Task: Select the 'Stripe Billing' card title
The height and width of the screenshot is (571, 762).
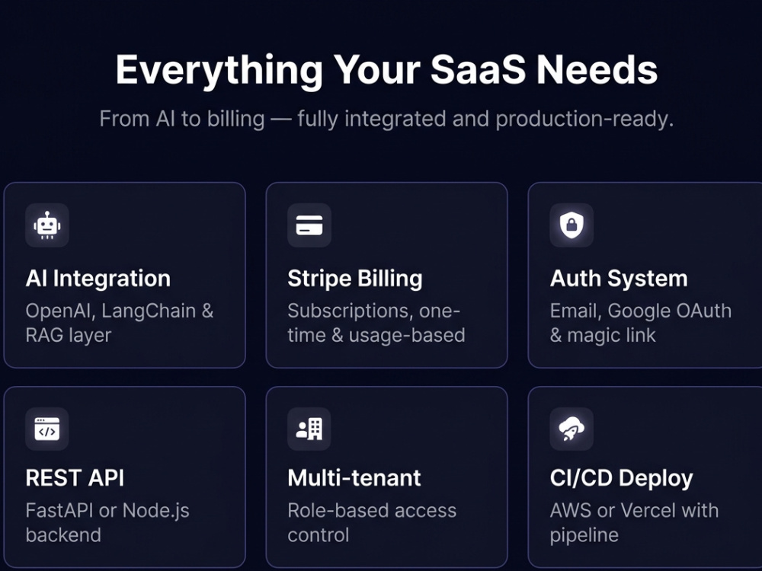Action: pos(355,279)
